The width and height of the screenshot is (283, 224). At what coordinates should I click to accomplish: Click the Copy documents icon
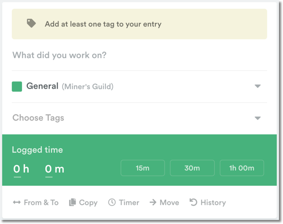(72, 202)
